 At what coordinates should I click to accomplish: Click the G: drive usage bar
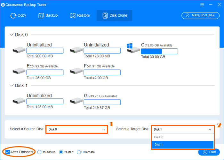102,102
